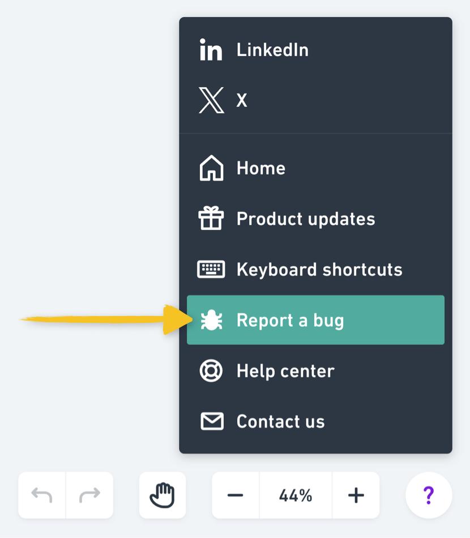Click the keyboard icon
The height and width of the screenshot is (538, 470).
click(211, 269)
